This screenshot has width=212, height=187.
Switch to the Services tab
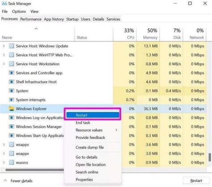pos(113,19)
